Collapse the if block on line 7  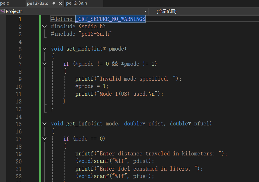pos(44,64)
